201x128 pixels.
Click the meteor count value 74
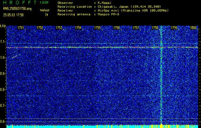click(x=46, y=15)
